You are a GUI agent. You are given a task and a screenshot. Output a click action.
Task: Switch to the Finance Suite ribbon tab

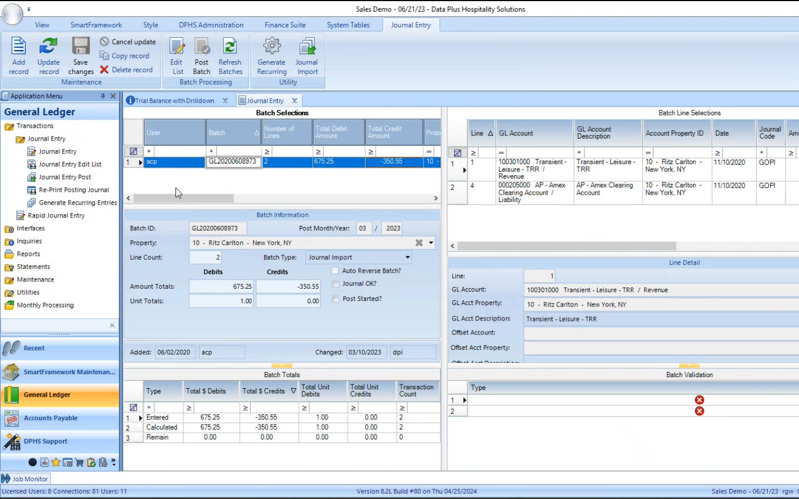pyautogui.click(x=285, y=25)
